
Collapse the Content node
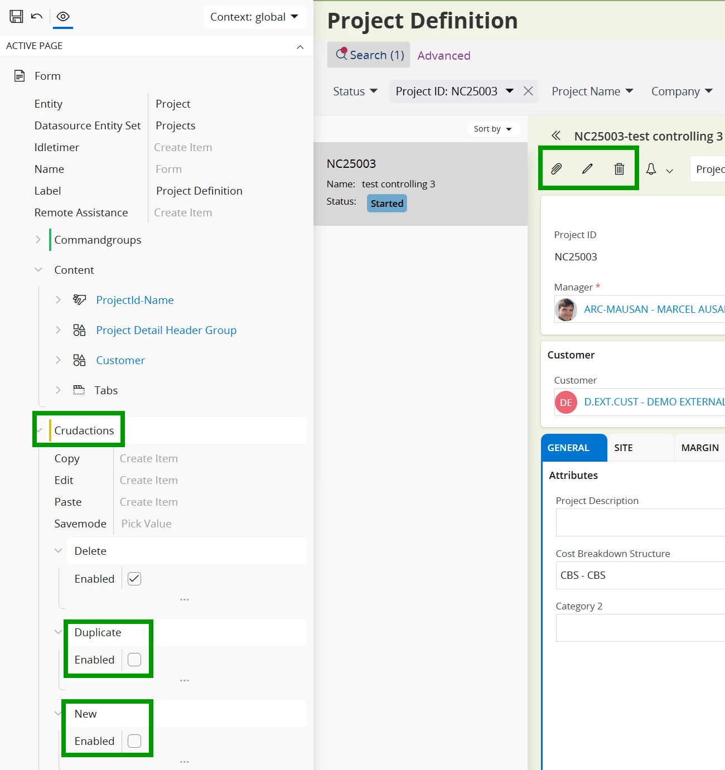click(x=38, y=270)
